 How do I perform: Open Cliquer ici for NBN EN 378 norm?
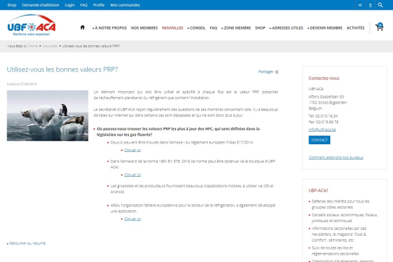pos(132,175)
